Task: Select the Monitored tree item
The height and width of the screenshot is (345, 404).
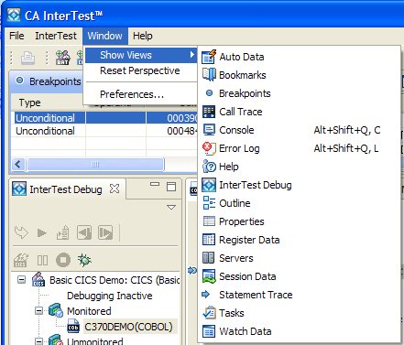Action: (x=89, y=311)
